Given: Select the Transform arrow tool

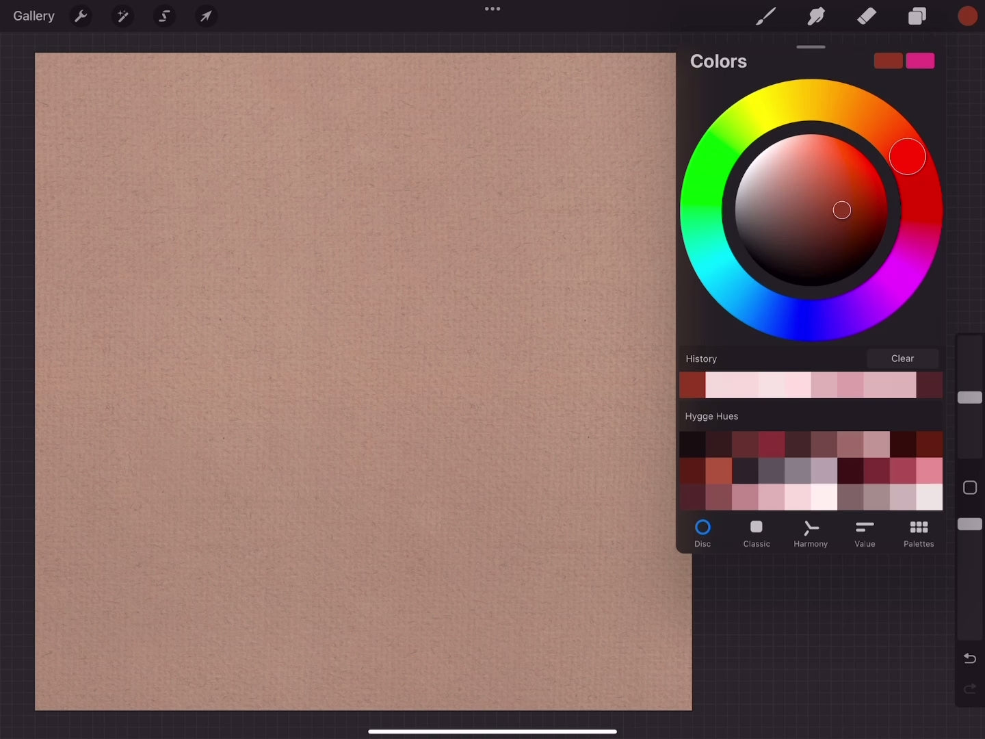Looking at the screenshot, I should click(206, 16).
